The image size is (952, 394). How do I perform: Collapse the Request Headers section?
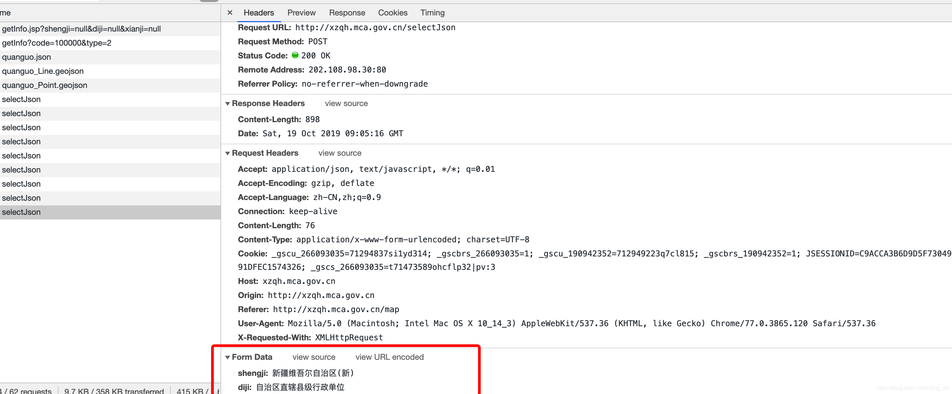pyautogui.click(x=228, y=153)
